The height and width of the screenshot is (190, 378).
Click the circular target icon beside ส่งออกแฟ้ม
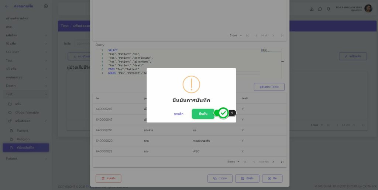[46, 6]
